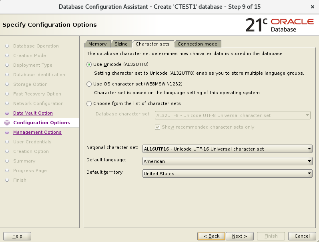This screenshot has width=319, height=242.
Task: Click the Creation Option step
Action: click(31, 151)
